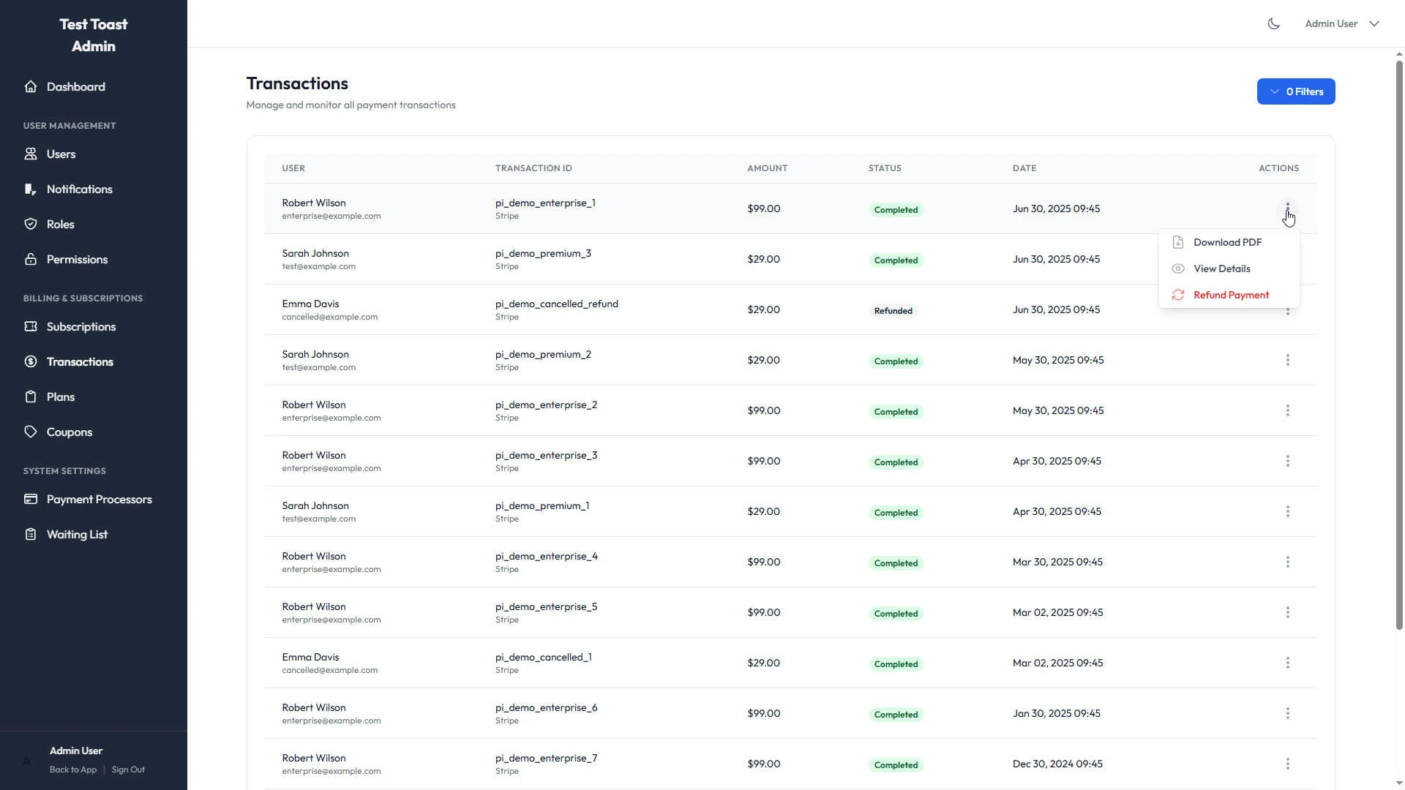Image resolution: width=1405 pixels, height=790 pixels.
Task: Click Sign Out at the bottom
Action: 128,770
